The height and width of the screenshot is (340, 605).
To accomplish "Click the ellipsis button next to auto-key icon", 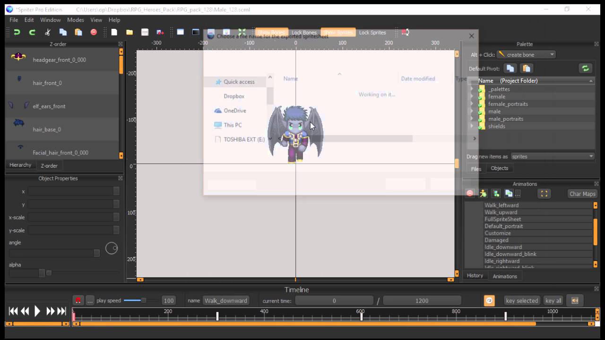I will click(90, 300).
